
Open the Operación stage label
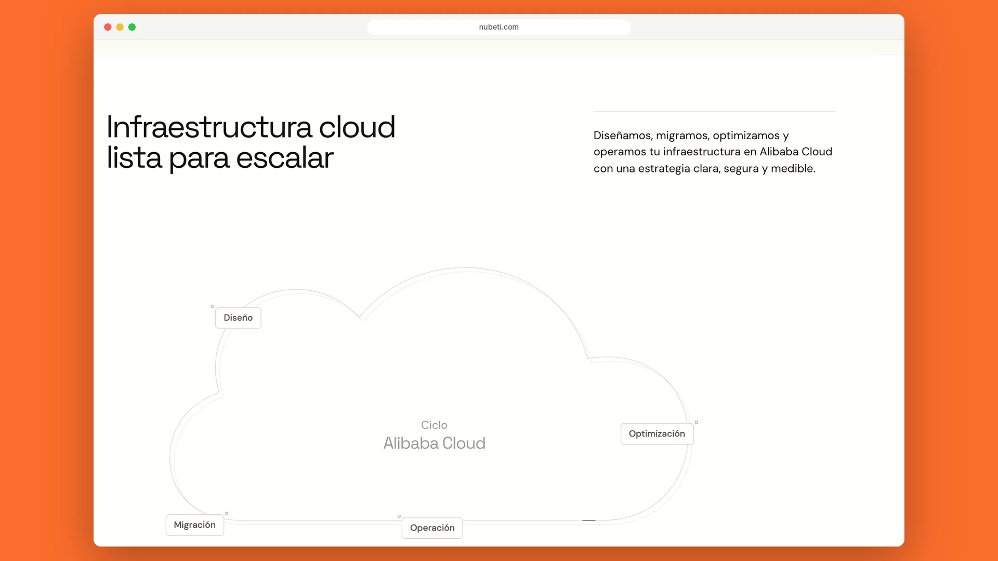pyautogui.click(x=432, y=528)
